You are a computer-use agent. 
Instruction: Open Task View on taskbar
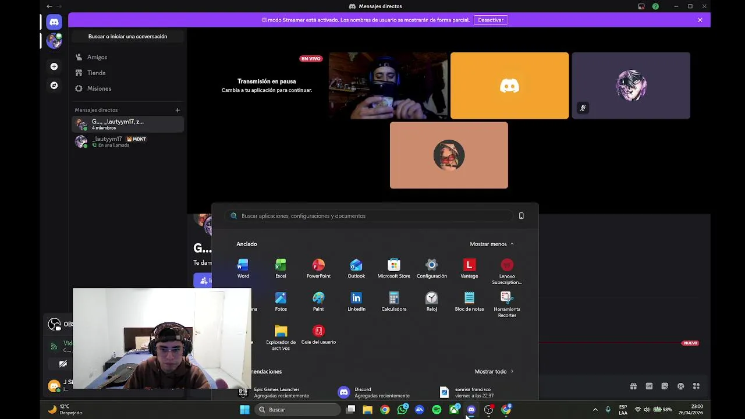pos(350,410)
